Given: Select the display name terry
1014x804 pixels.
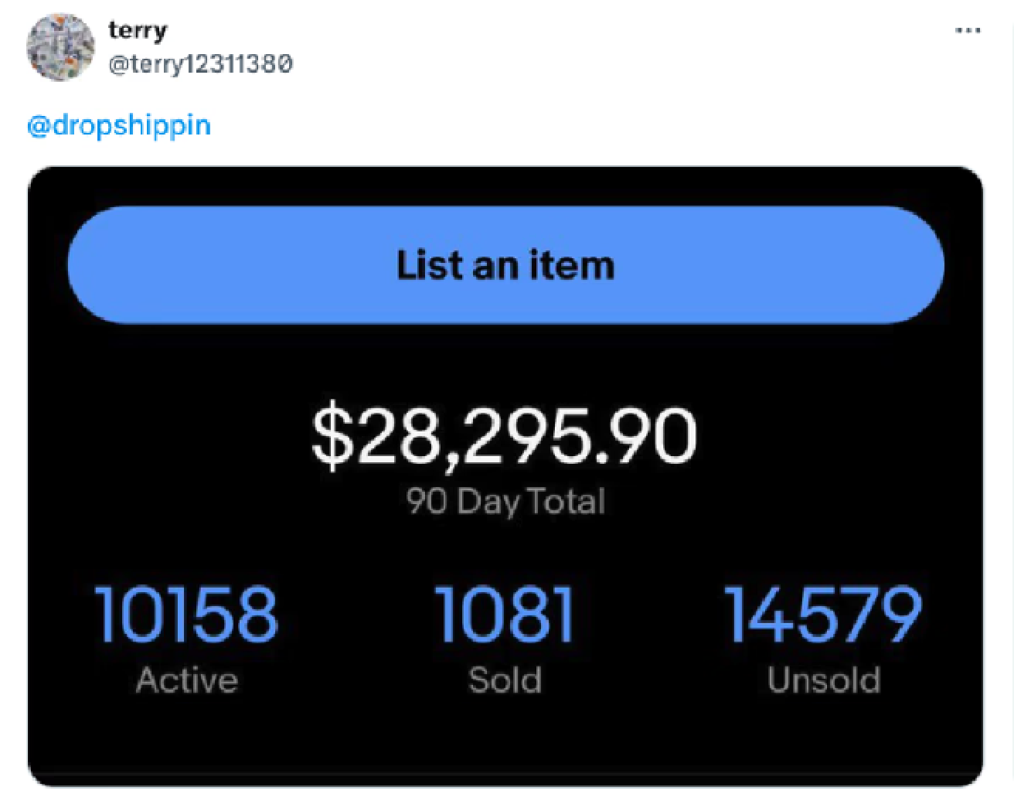Looking at the screenshot, I should pos(139,29).
